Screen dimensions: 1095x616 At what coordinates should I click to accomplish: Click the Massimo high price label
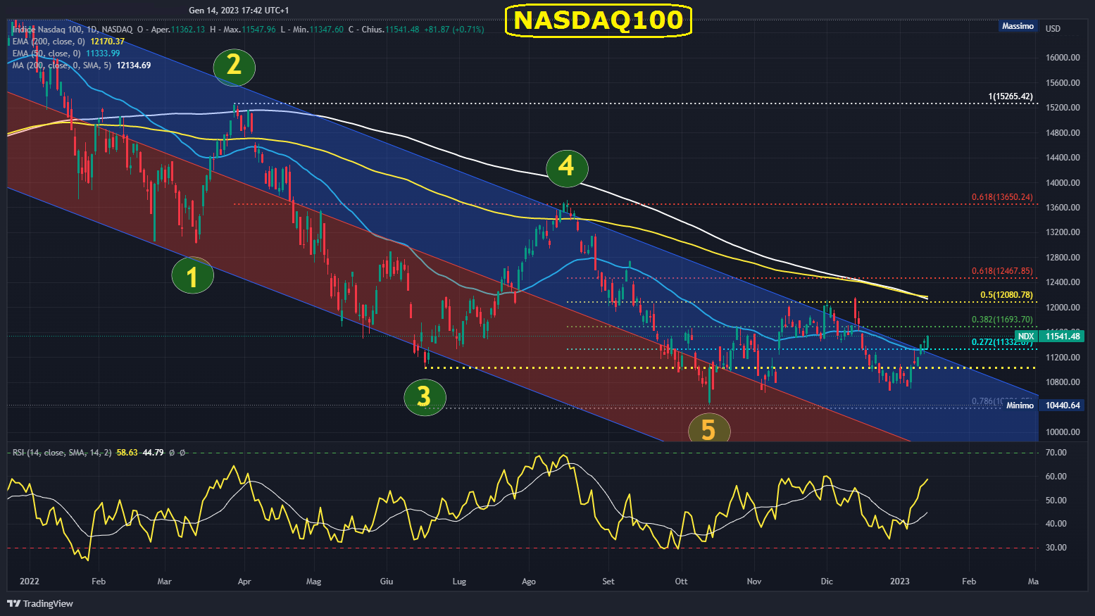click(1018, 26)
